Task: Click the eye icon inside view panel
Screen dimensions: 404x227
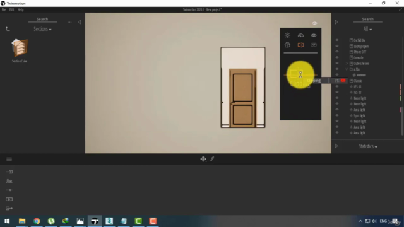Action: (x=314, y=35)
